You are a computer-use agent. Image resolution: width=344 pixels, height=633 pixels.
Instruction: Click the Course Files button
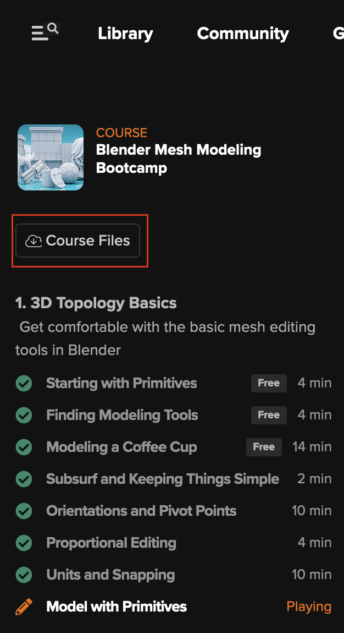pyautogui.click(x=77, y=241)
